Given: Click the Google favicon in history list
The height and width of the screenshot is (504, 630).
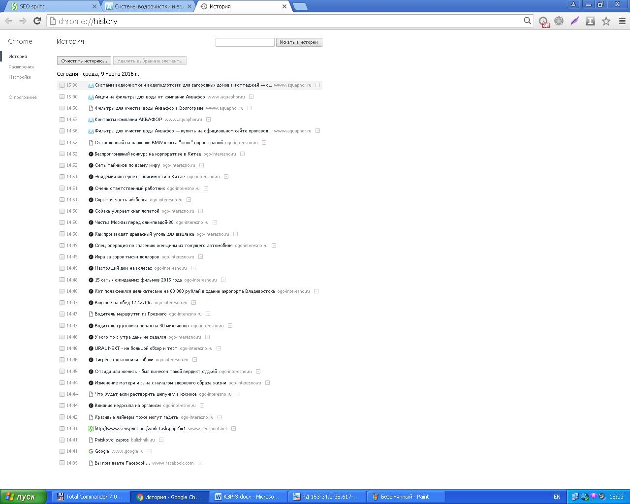Looking at the screenshot, I should (91, 451).
